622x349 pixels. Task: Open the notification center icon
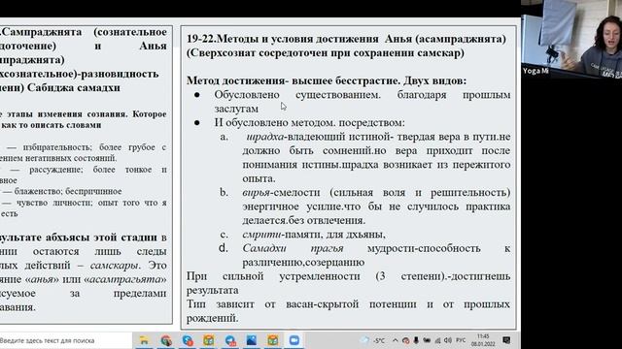pyautogui.click(x=506, y=340)
